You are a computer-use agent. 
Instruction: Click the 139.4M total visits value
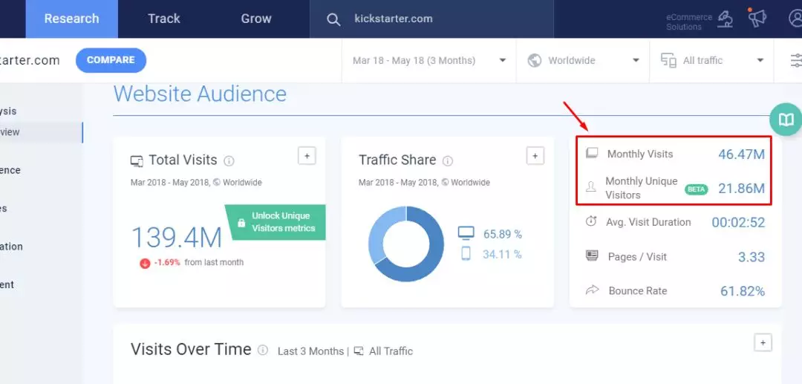coord(177,238)
